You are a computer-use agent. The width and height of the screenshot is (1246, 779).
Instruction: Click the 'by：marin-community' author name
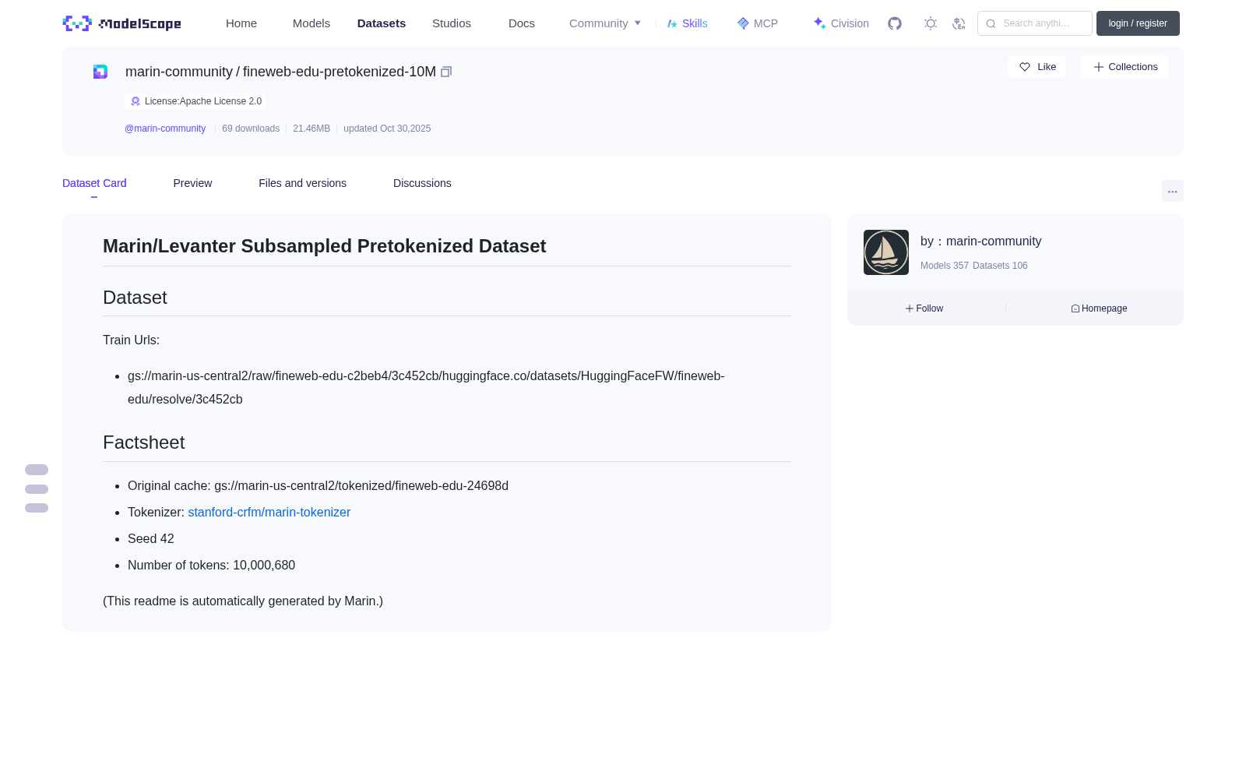pos(981,241)
